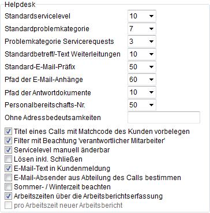Enable Lösen inkl. Schließen checkbox
The height and width of the screenshot is (213, 210).
click(9, 159)
